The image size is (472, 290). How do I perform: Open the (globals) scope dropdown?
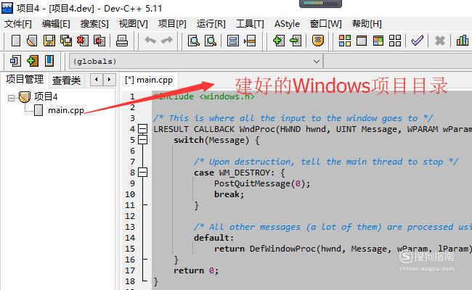pos(196,62)
